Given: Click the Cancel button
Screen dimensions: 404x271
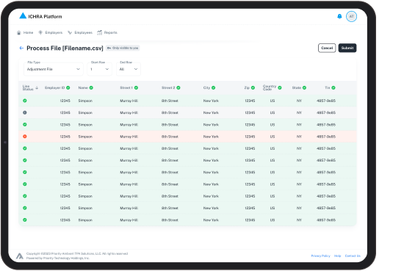Looking at the screenshot, I should [x=327, y=48].
